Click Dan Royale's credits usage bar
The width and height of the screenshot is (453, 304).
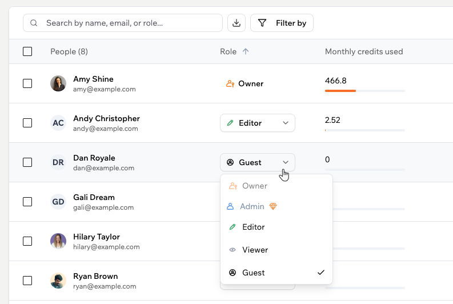point(365,170)
